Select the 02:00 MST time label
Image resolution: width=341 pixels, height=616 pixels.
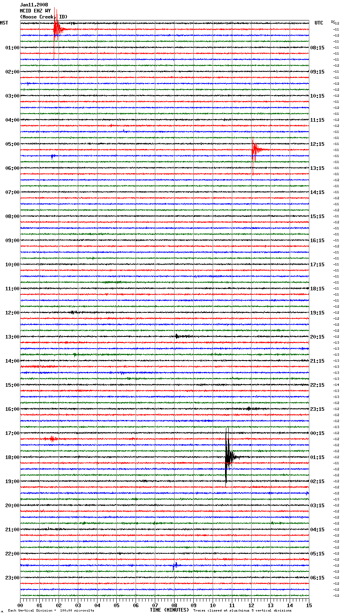12,72
